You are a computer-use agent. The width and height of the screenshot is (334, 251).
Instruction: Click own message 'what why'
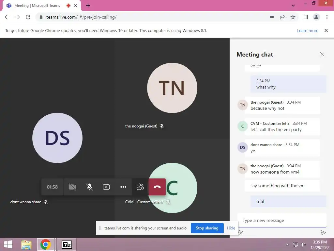point(266,87)
